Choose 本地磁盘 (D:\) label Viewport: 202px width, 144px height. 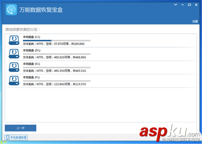point(32,51)
